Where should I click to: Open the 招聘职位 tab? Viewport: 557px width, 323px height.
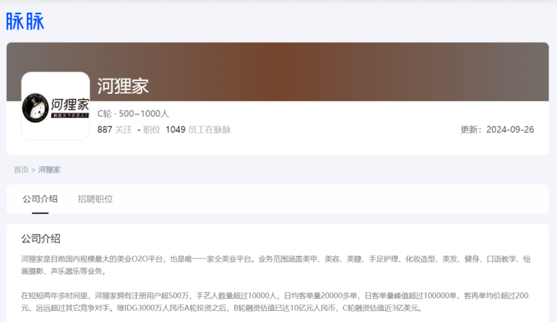(95, 199)
